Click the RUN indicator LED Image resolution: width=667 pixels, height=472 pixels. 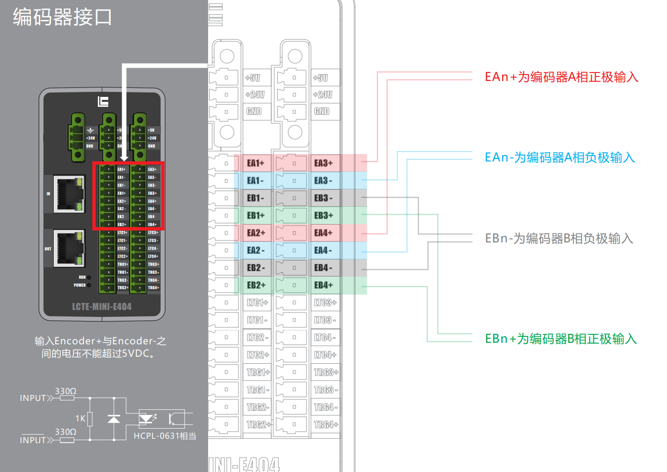click(x=89, y=277)
